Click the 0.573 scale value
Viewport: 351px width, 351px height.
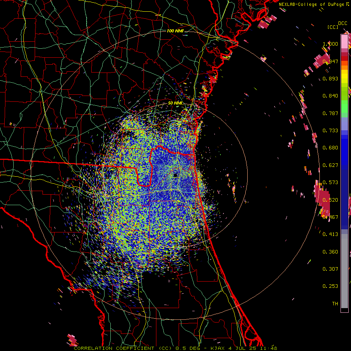(x=330, y=182)
